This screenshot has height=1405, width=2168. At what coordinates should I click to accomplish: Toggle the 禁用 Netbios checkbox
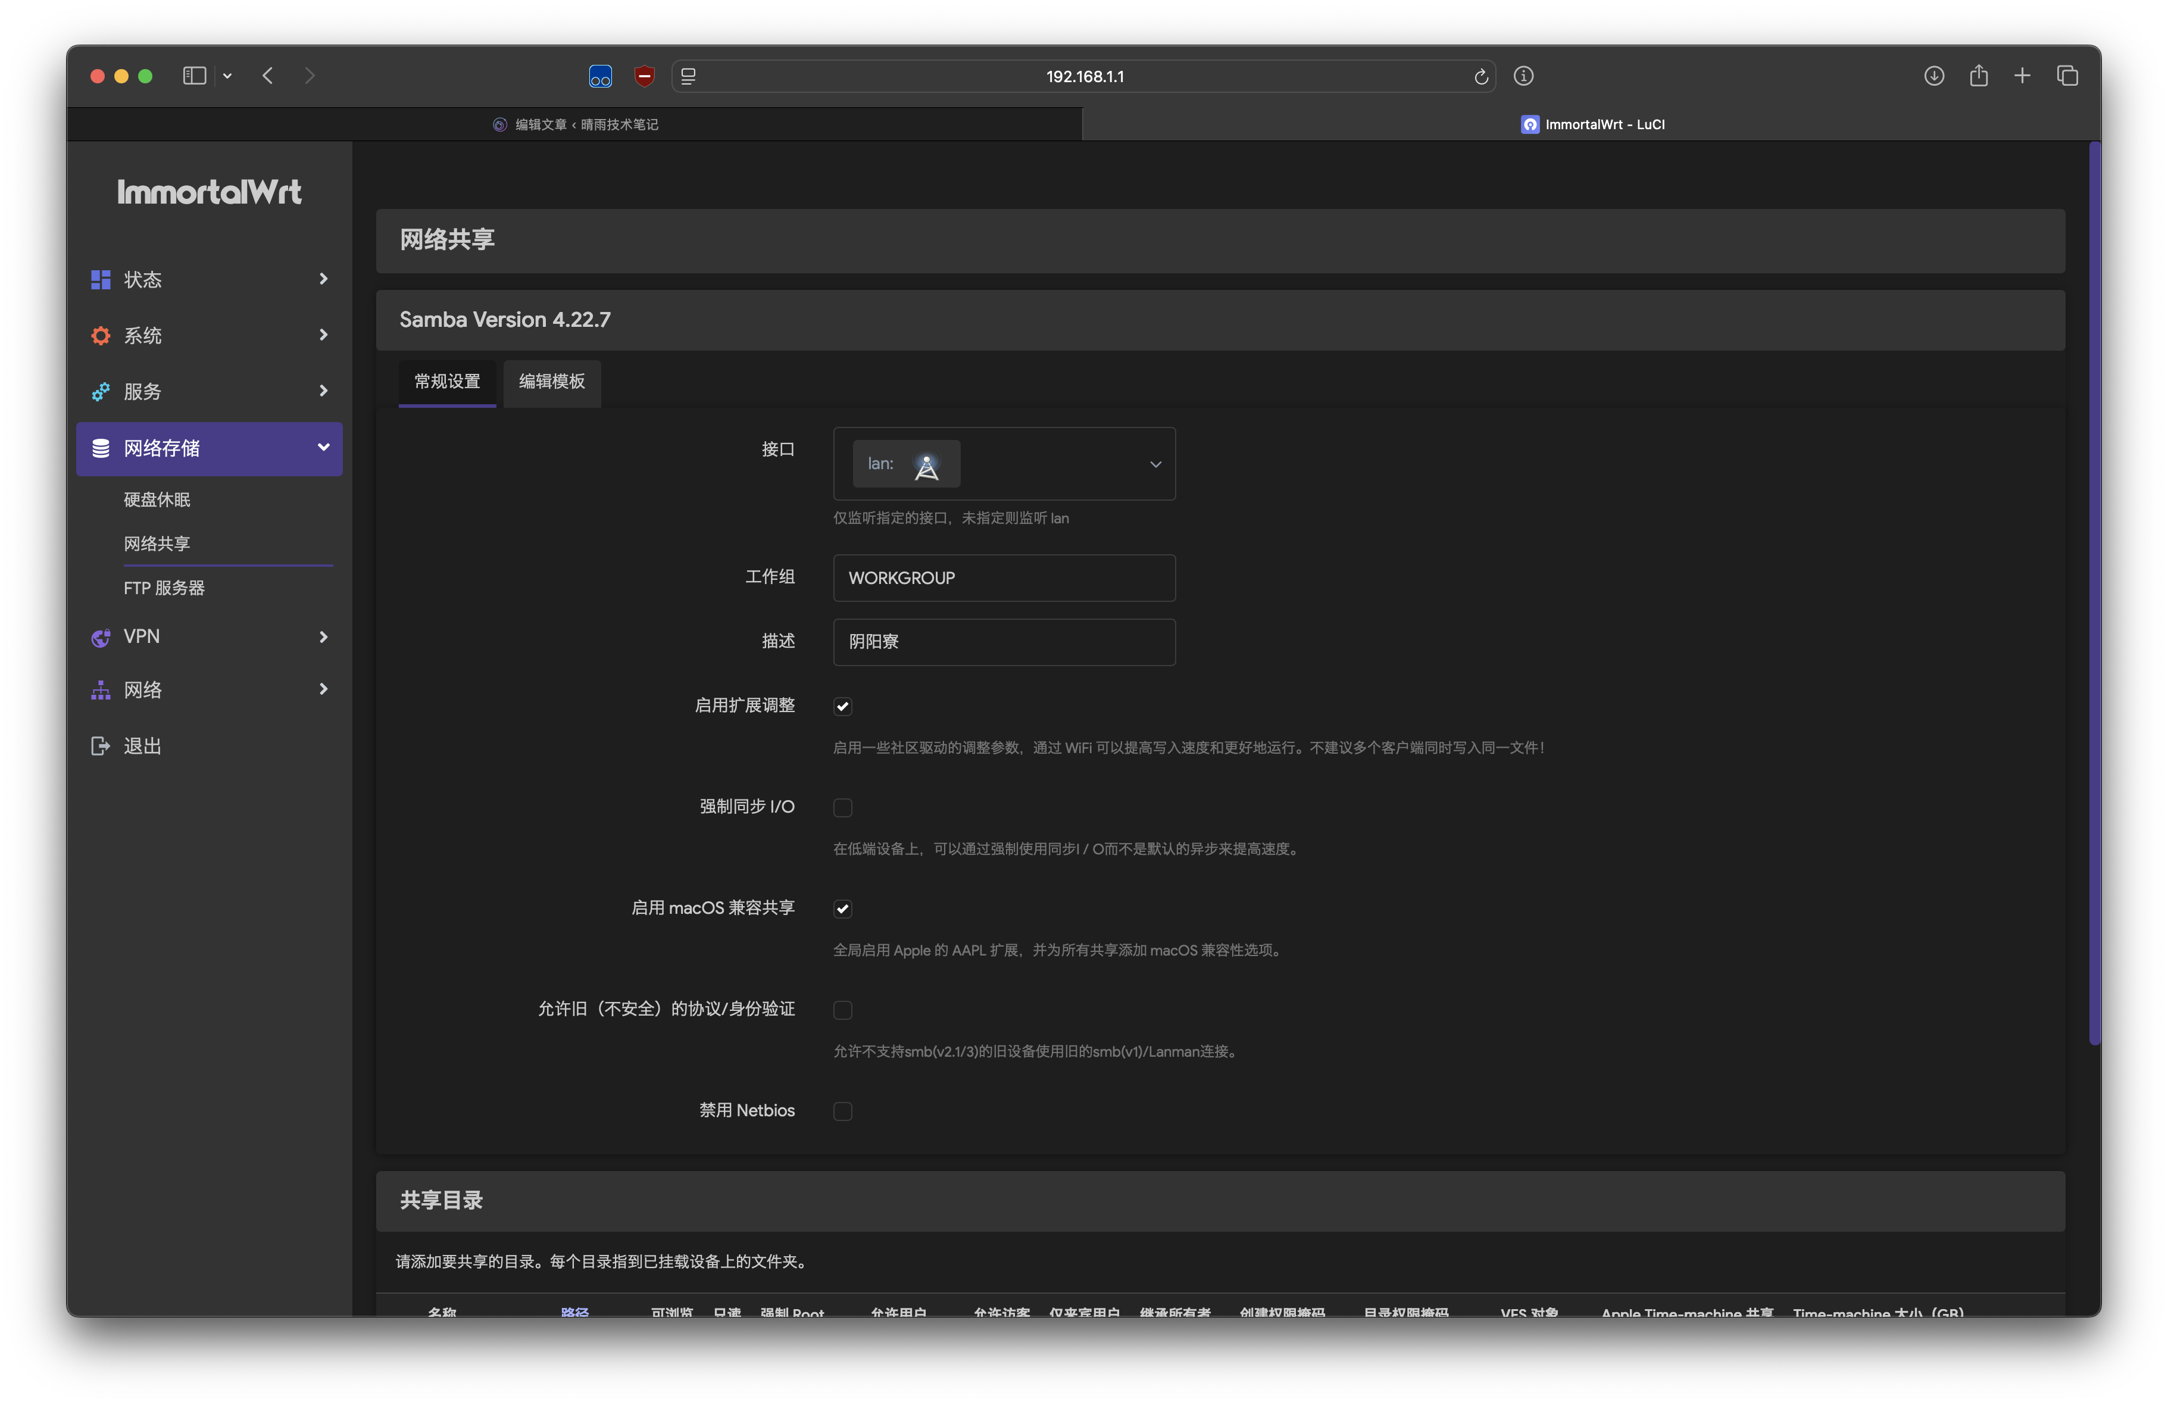tap(842, 1111)
